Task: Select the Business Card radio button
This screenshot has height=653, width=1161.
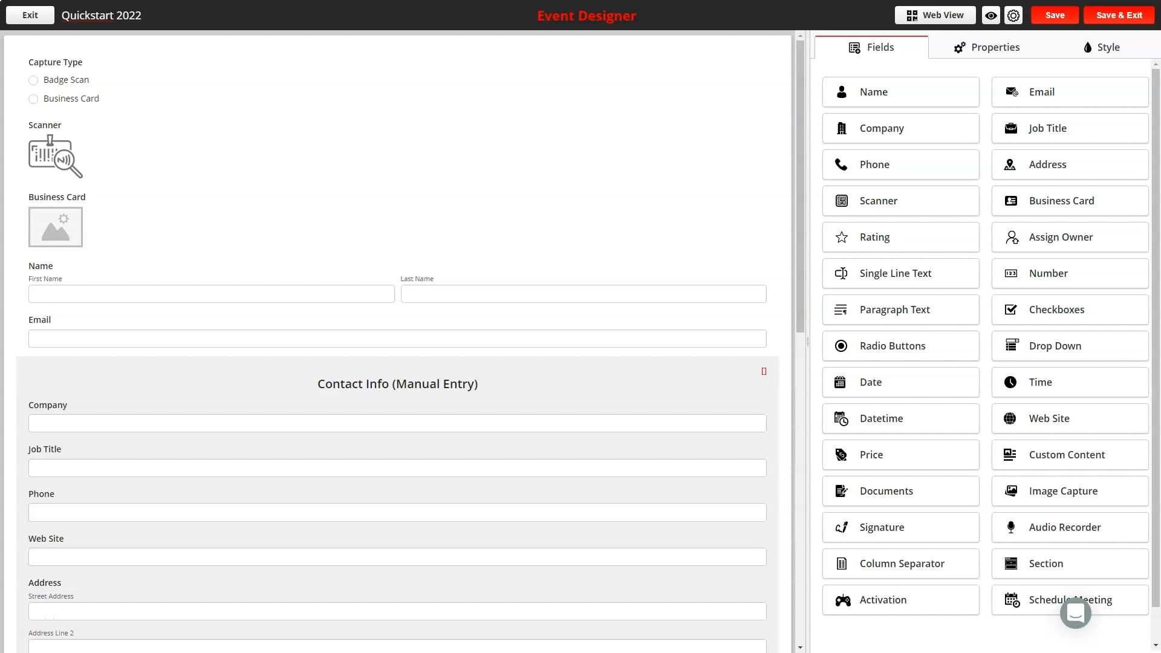Action: click(33, 98)
